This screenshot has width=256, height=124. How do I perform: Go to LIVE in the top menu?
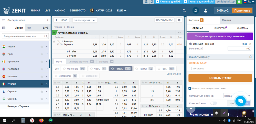tap(47, 10)
